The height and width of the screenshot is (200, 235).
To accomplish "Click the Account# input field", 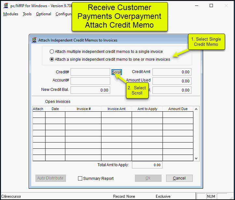I will [90, 81].
